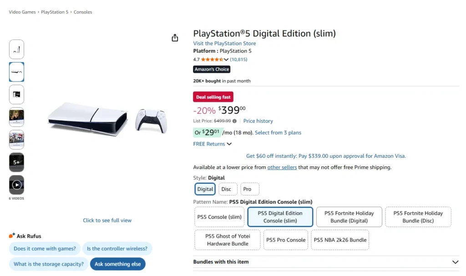Open the lifestyle photo thumbnail
This screenshot has width=466, height=276.
tap(16, 117)
